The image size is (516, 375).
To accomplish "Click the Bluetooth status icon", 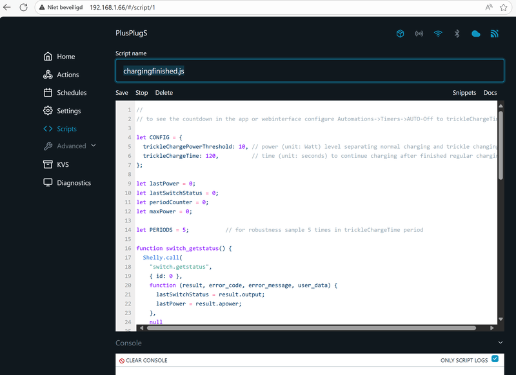I will pyautogui.click(x=457, y=34).
